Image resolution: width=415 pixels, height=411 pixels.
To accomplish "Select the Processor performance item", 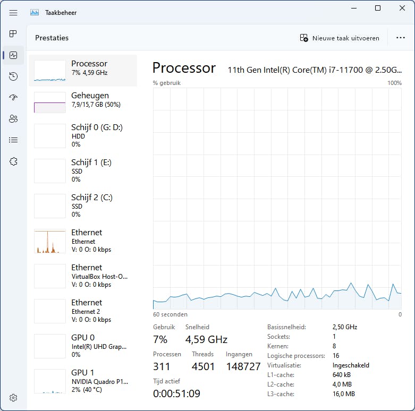I will pos(83,71).
